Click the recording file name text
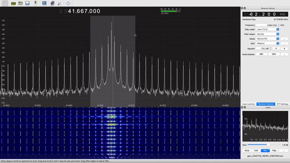The height and width of the screenshot is (163, 290). (x=265, y=156)
